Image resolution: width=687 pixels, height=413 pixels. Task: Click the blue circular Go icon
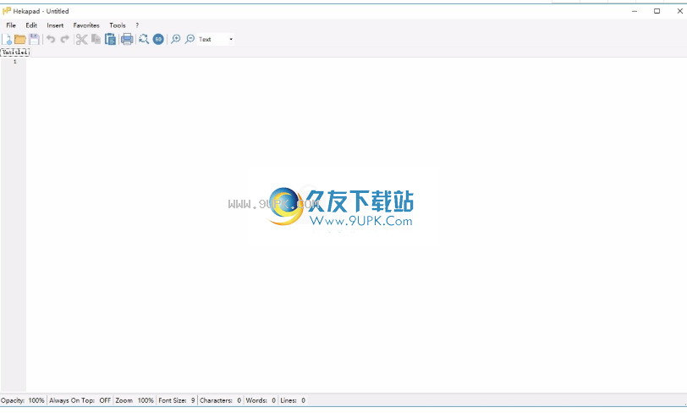tap(158, 40)
